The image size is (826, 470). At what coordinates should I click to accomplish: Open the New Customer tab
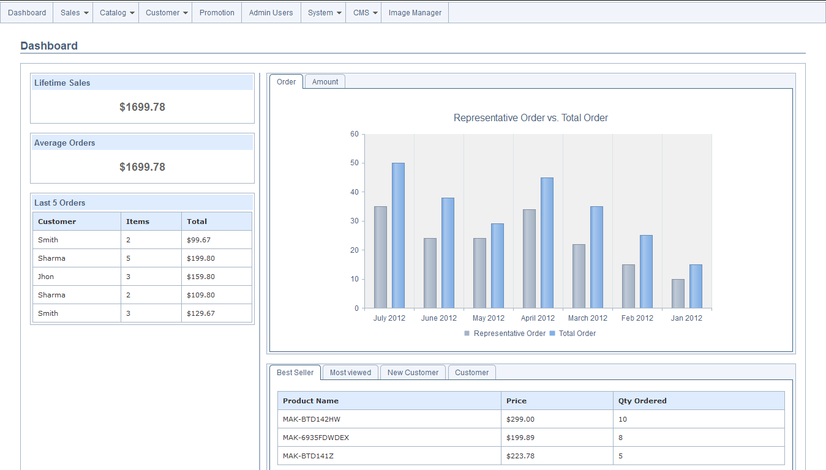click(x=413, y=373)
